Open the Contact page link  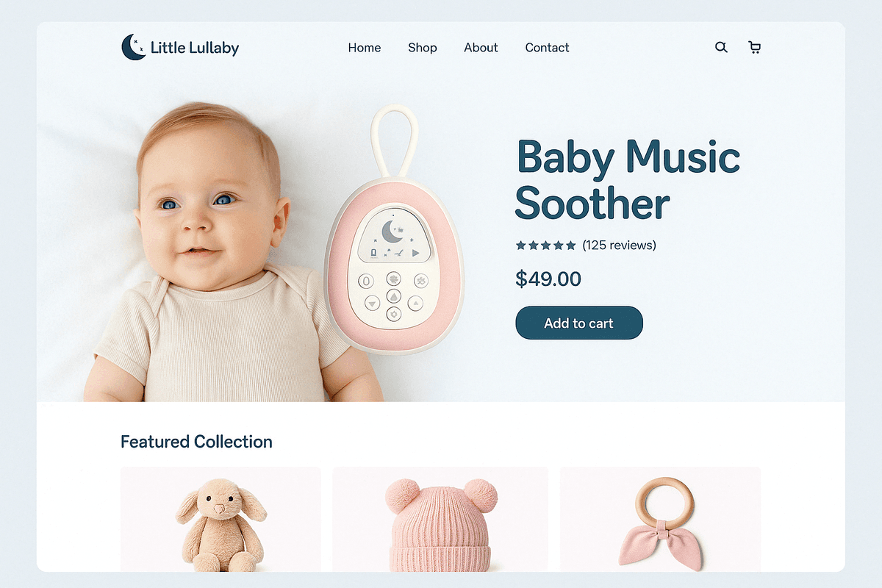[x=547, y=48]
